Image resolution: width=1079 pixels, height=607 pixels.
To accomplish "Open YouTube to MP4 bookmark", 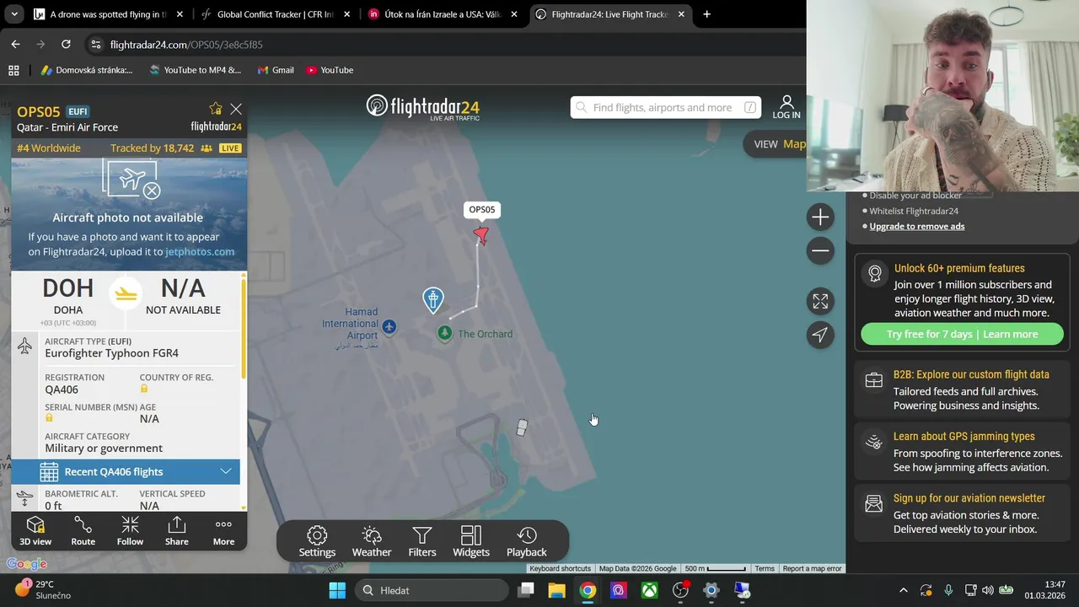I will coord(195,70).
